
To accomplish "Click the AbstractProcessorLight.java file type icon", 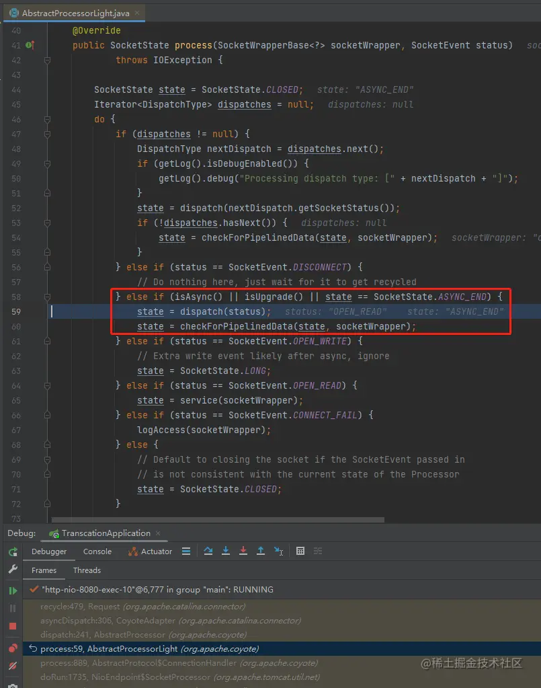I will tap(14, 13).
